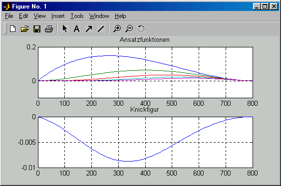The width and height of the screenshot is (281, 186).
Task: Open the File menu
Action: [x=9, y=16]
